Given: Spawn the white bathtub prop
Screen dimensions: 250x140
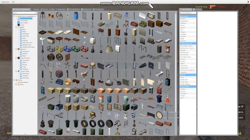Looking at the screenshot, I should pos(159,73).
